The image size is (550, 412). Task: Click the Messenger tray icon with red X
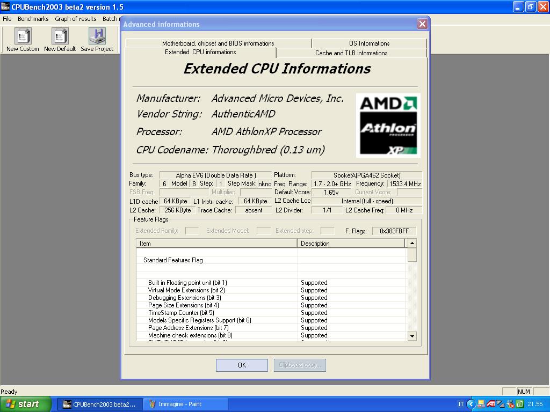[510, 404]
